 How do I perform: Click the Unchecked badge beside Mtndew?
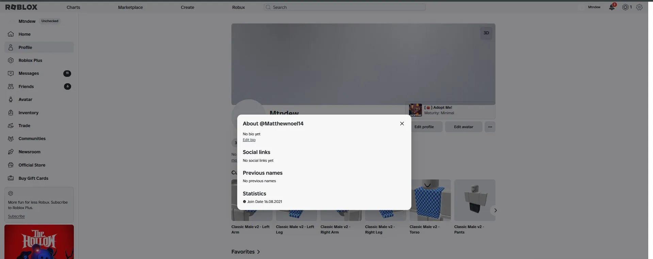[x=50, y=21]
